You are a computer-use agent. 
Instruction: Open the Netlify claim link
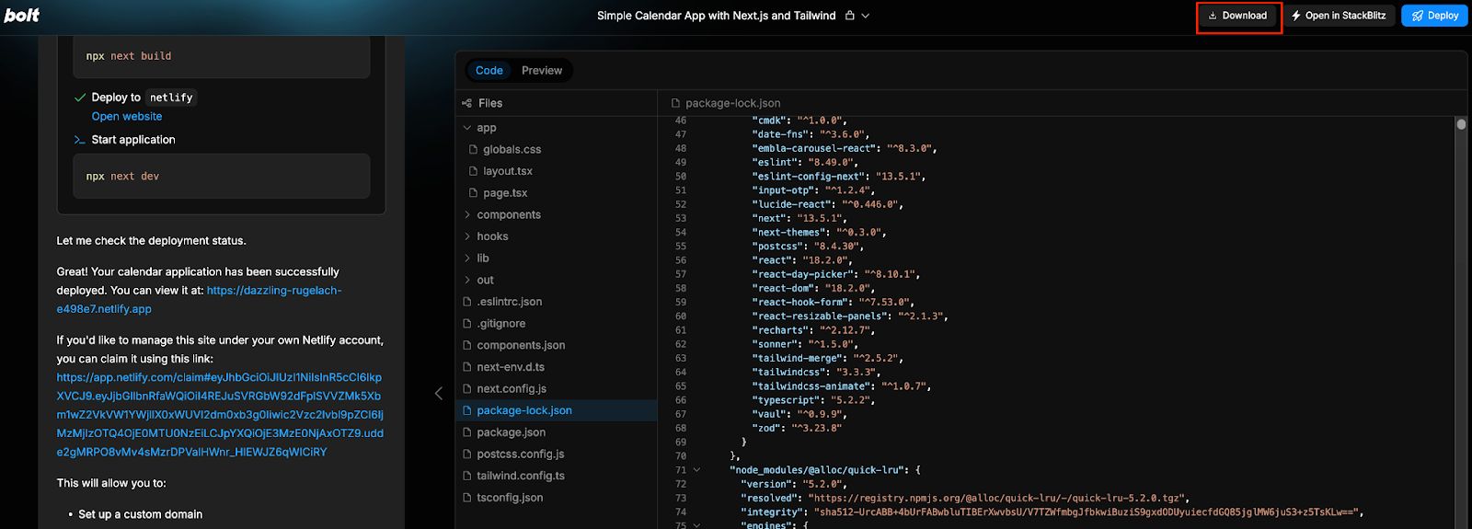pyautogui.click(x=220, y=415)
